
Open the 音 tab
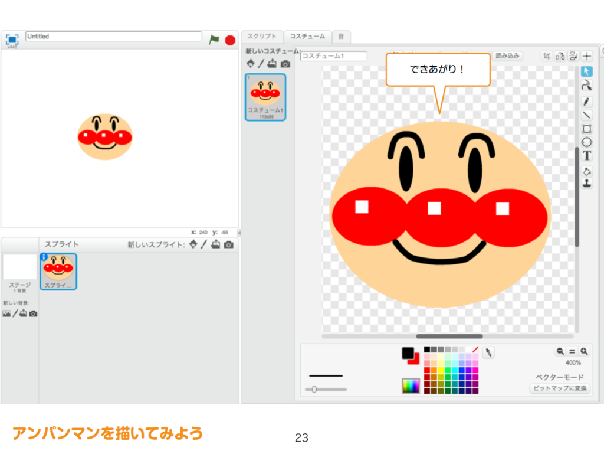point(340,37)
